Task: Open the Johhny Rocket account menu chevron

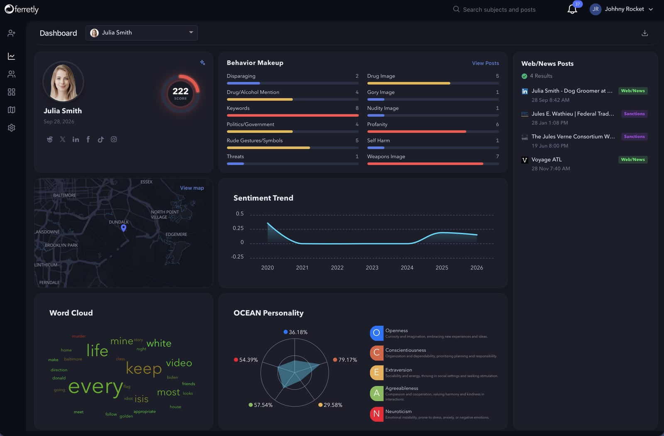Action: 651,9
